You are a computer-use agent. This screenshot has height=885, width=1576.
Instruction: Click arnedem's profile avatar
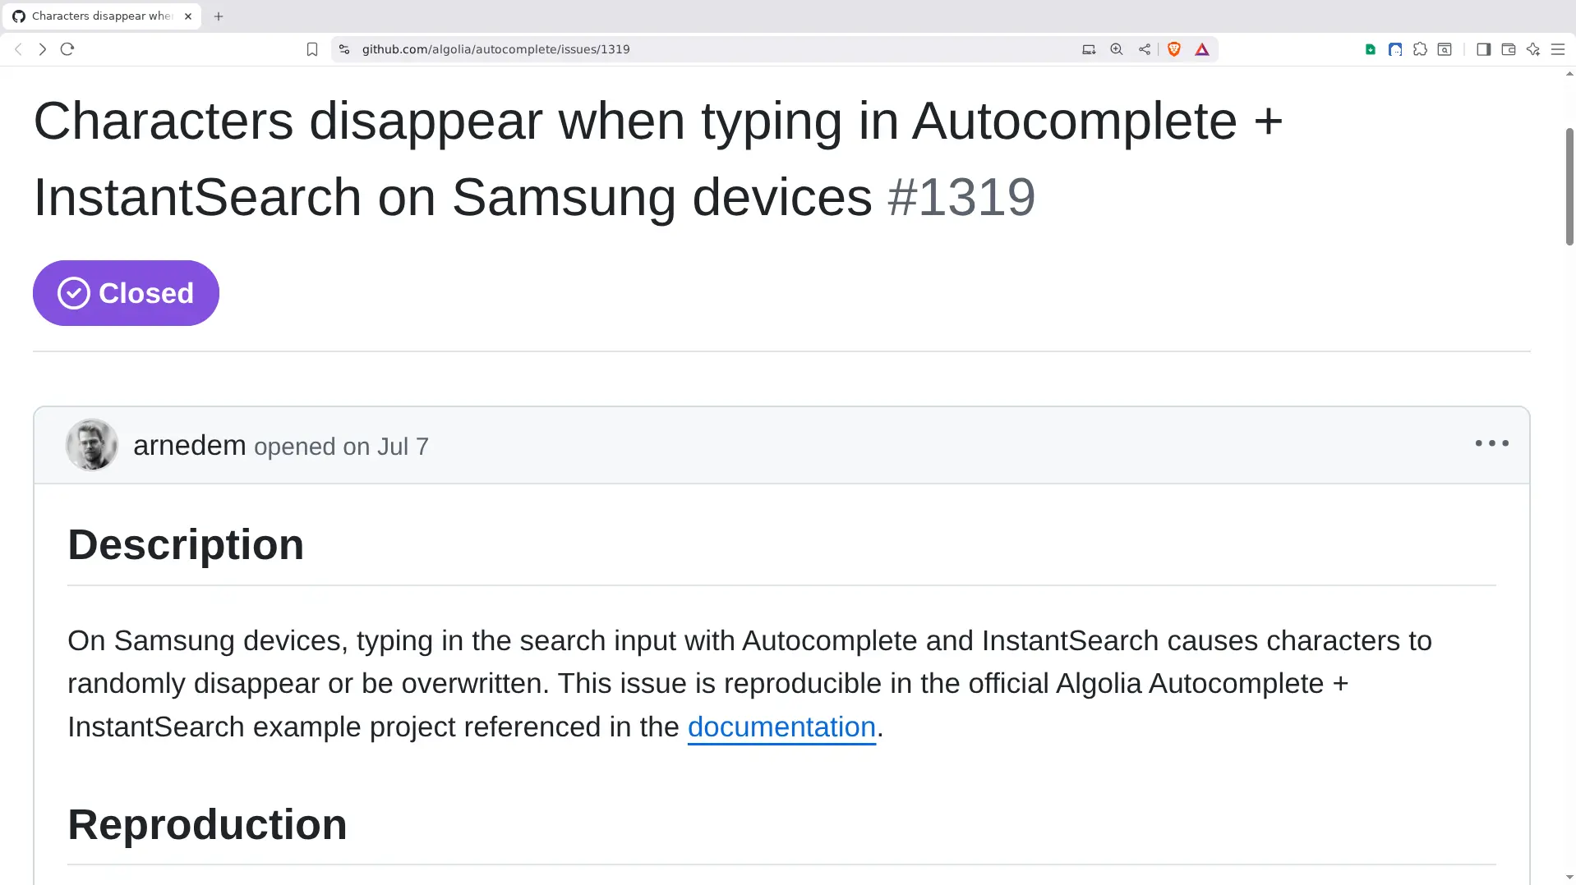pyautogui.click(x=91, y=444)
